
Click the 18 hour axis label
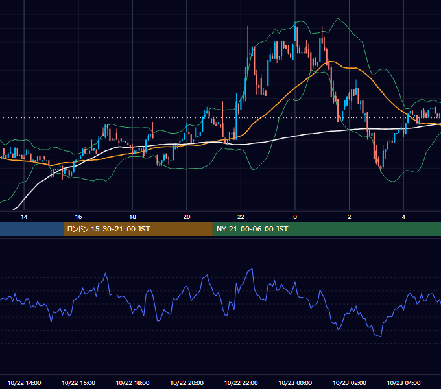coord(132,217)
